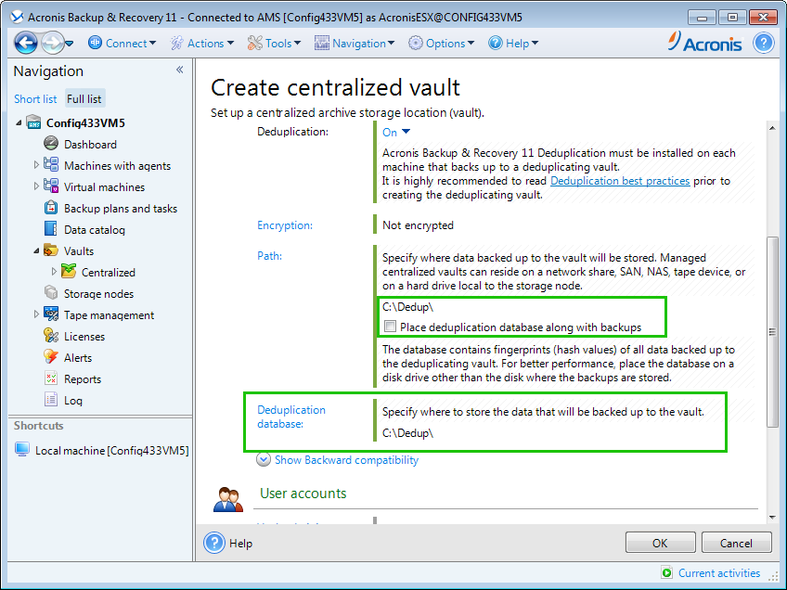Image resolution: width=787 pixels, height=590 pixels.
Task: Click the User accounts people icon
Action: pos(228,499)
